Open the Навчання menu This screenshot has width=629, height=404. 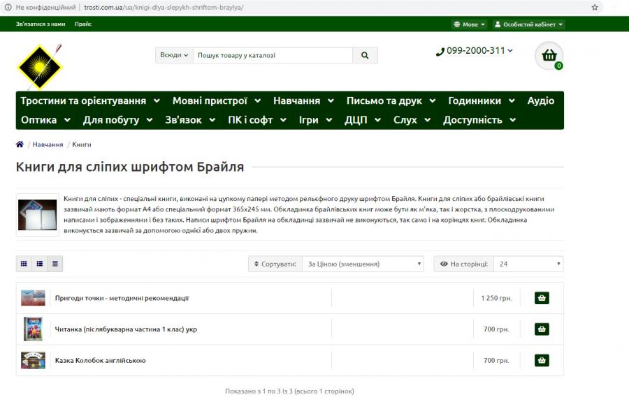click(x=303, y=100)
